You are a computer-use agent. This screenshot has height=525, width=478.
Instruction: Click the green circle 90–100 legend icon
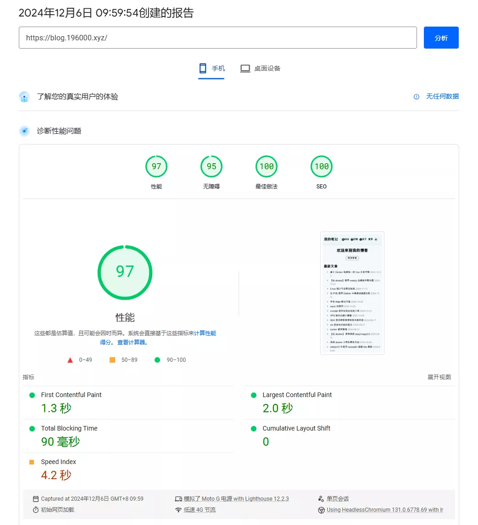(x=157, y=360)
